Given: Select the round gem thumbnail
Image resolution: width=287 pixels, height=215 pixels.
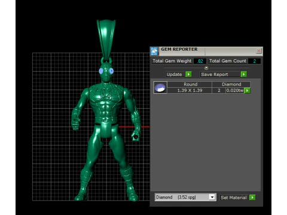Looking at the screenshot, I should [160, 87].
